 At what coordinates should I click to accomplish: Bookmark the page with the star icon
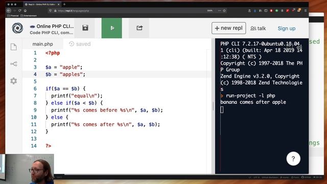(x=224, y=11)
